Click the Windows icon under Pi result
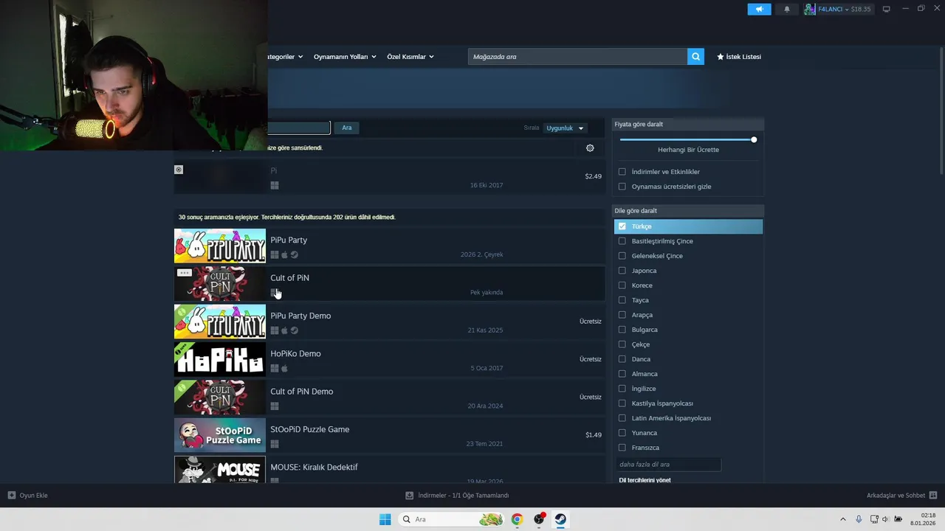The image size is (945, 531). 275,185
